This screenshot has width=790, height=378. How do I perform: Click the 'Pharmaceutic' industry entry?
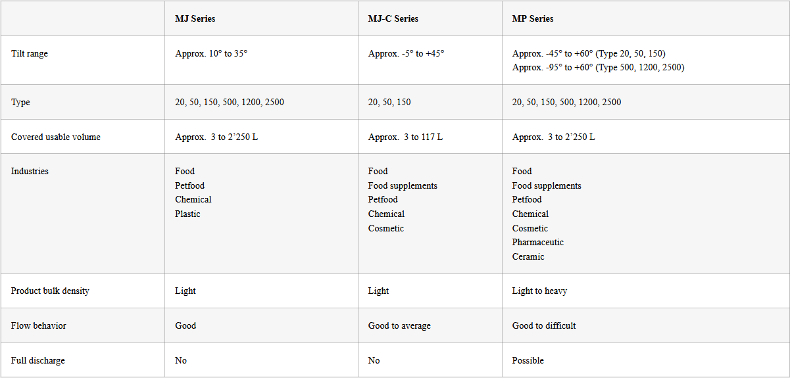click(537, 242)
